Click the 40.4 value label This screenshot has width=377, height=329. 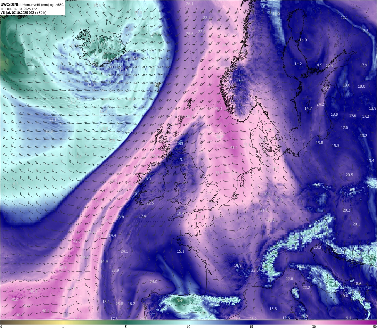[46, 311]
